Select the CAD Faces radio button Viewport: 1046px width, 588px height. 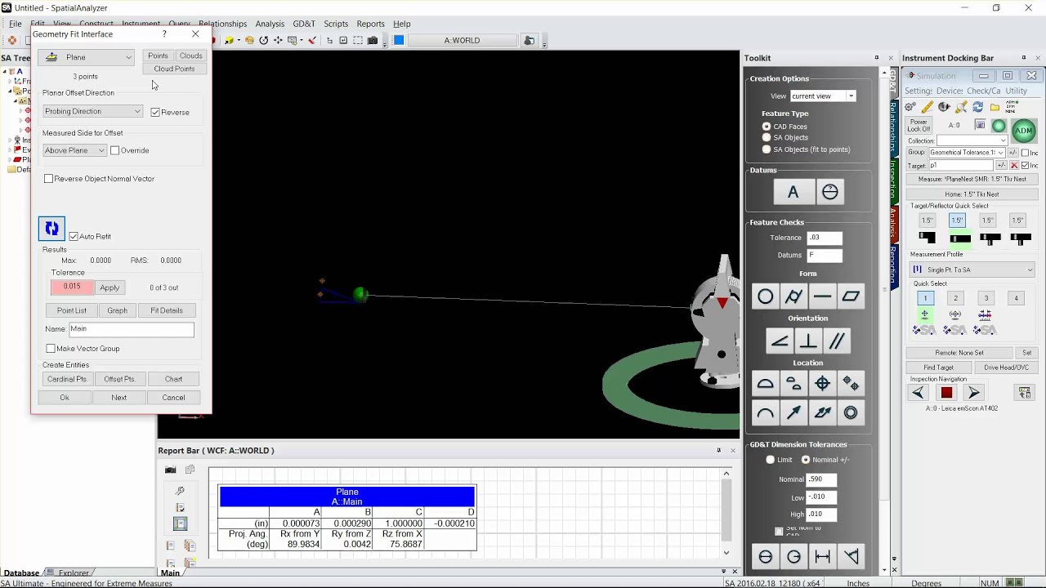click(767, 127)
